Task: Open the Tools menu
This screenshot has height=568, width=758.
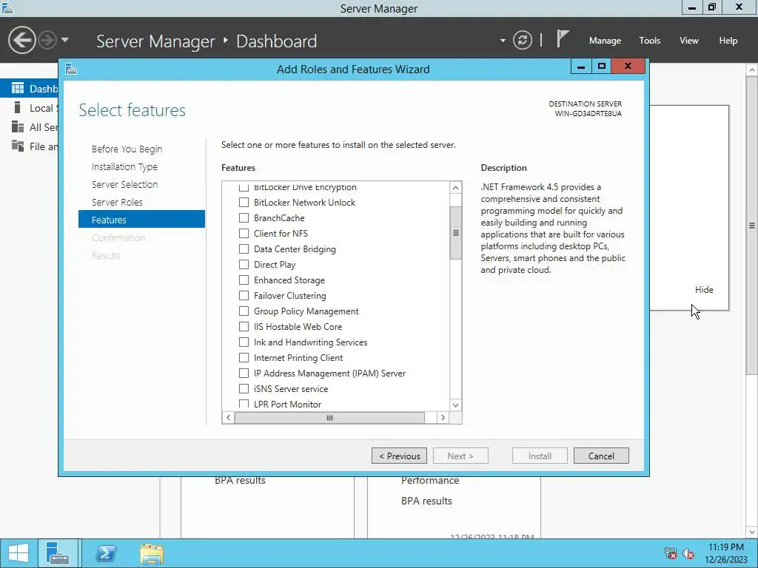Action: tap(649, 41)
